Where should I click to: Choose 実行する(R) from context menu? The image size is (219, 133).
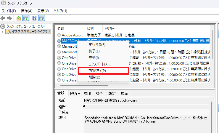point(103,45)
